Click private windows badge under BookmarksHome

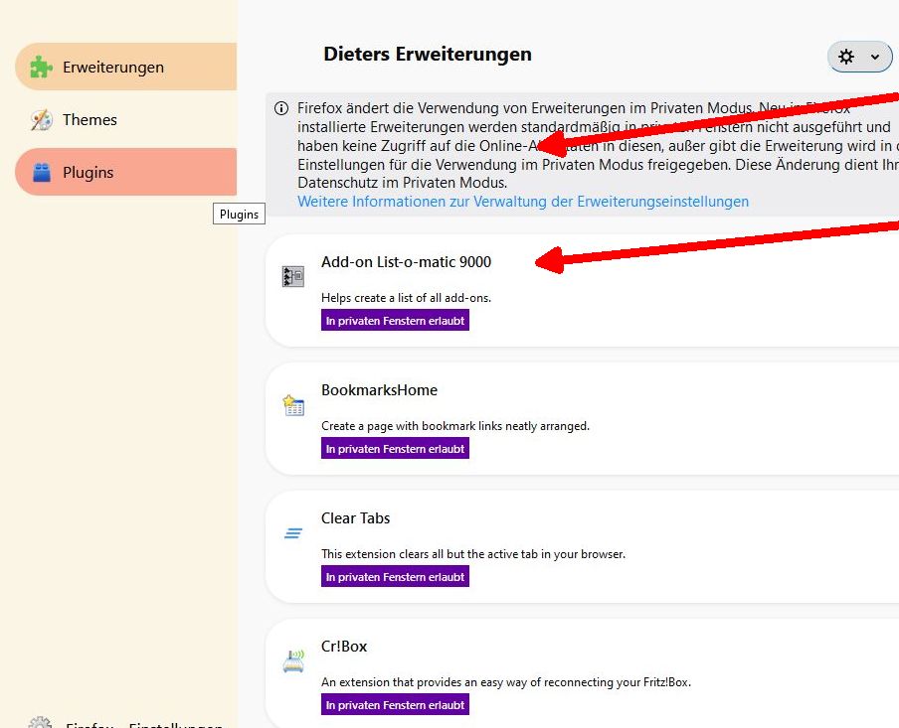pyautogui.click(x=395, y=449)
